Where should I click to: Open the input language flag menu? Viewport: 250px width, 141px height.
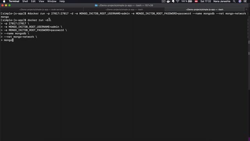(196, 2)
